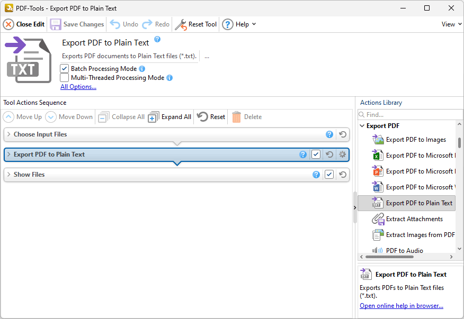Open online help in browser

[400, 305]
